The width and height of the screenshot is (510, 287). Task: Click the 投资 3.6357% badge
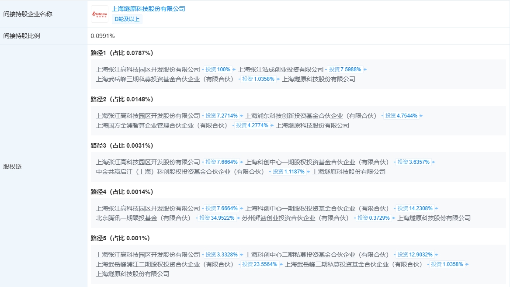click(x=414, y=162)
